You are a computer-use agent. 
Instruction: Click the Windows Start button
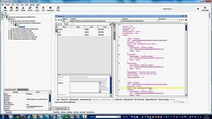[x=3, y=117]
